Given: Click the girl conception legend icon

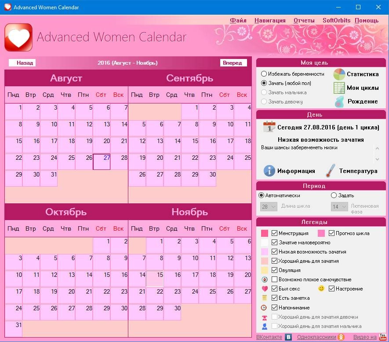Looking at the screenshot, I should [265, 317].
